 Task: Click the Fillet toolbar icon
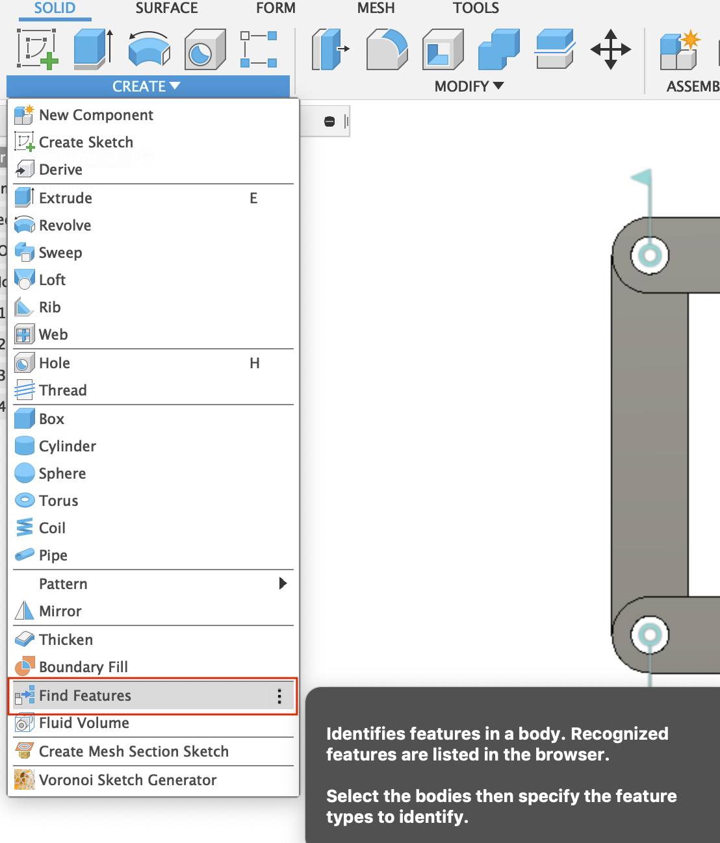pyautogui.click(x=387, y=49)
